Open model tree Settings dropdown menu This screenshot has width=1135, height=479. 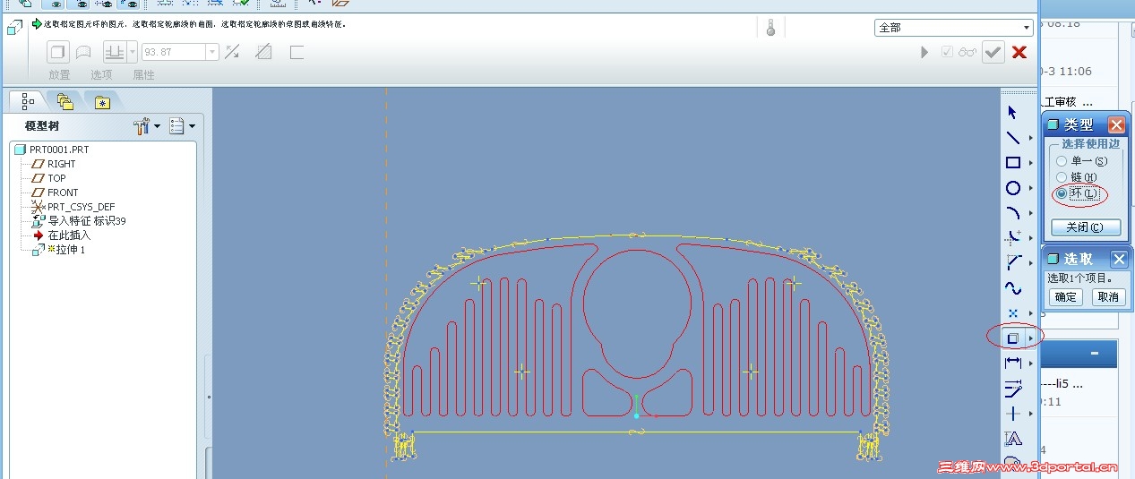point(182,127)
